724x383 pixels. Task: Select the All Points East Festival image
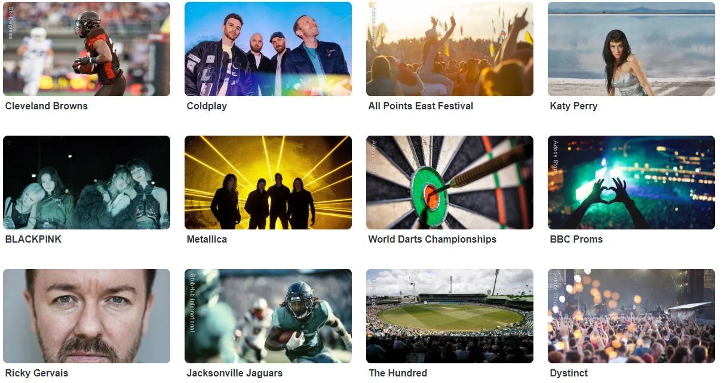click(450, 49)
